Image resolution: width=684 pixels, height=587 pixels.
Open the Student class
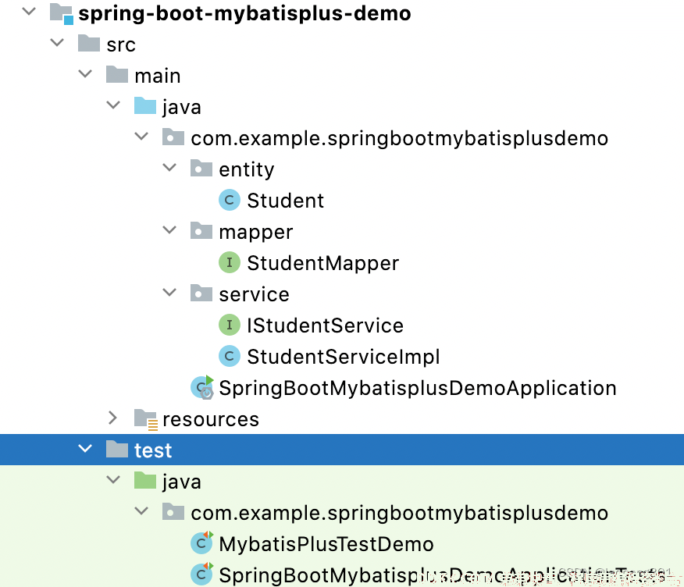(285, 201)
